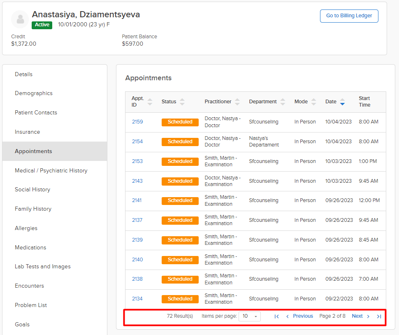This screenshot has height=335, width=399.
Task: Sort by Practitioner column arrows
Action: [x=237, y=102]
